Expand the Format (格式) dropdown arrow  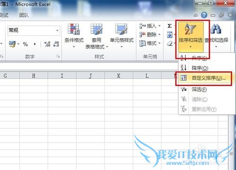pos(160,43)
